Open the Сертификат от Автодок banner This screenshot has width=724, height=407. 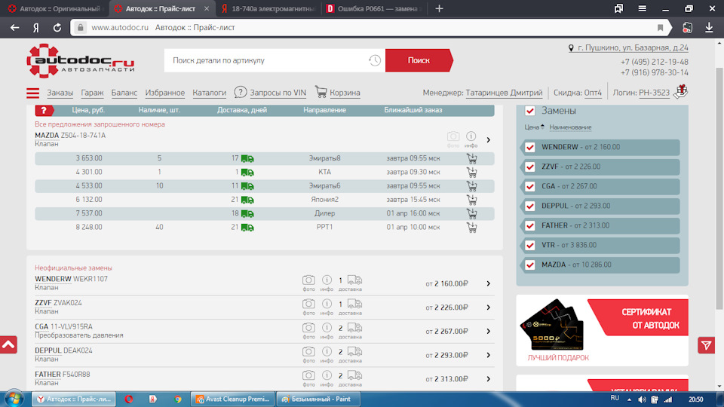[x=602, y=330]
